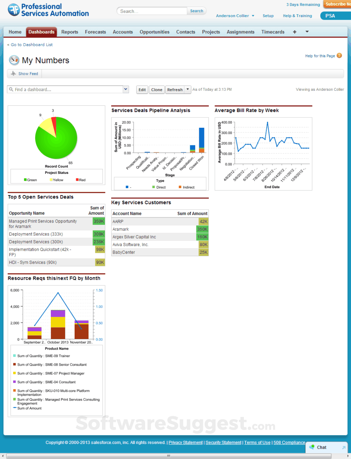Open the Chat widget icon

coord(312,447)
